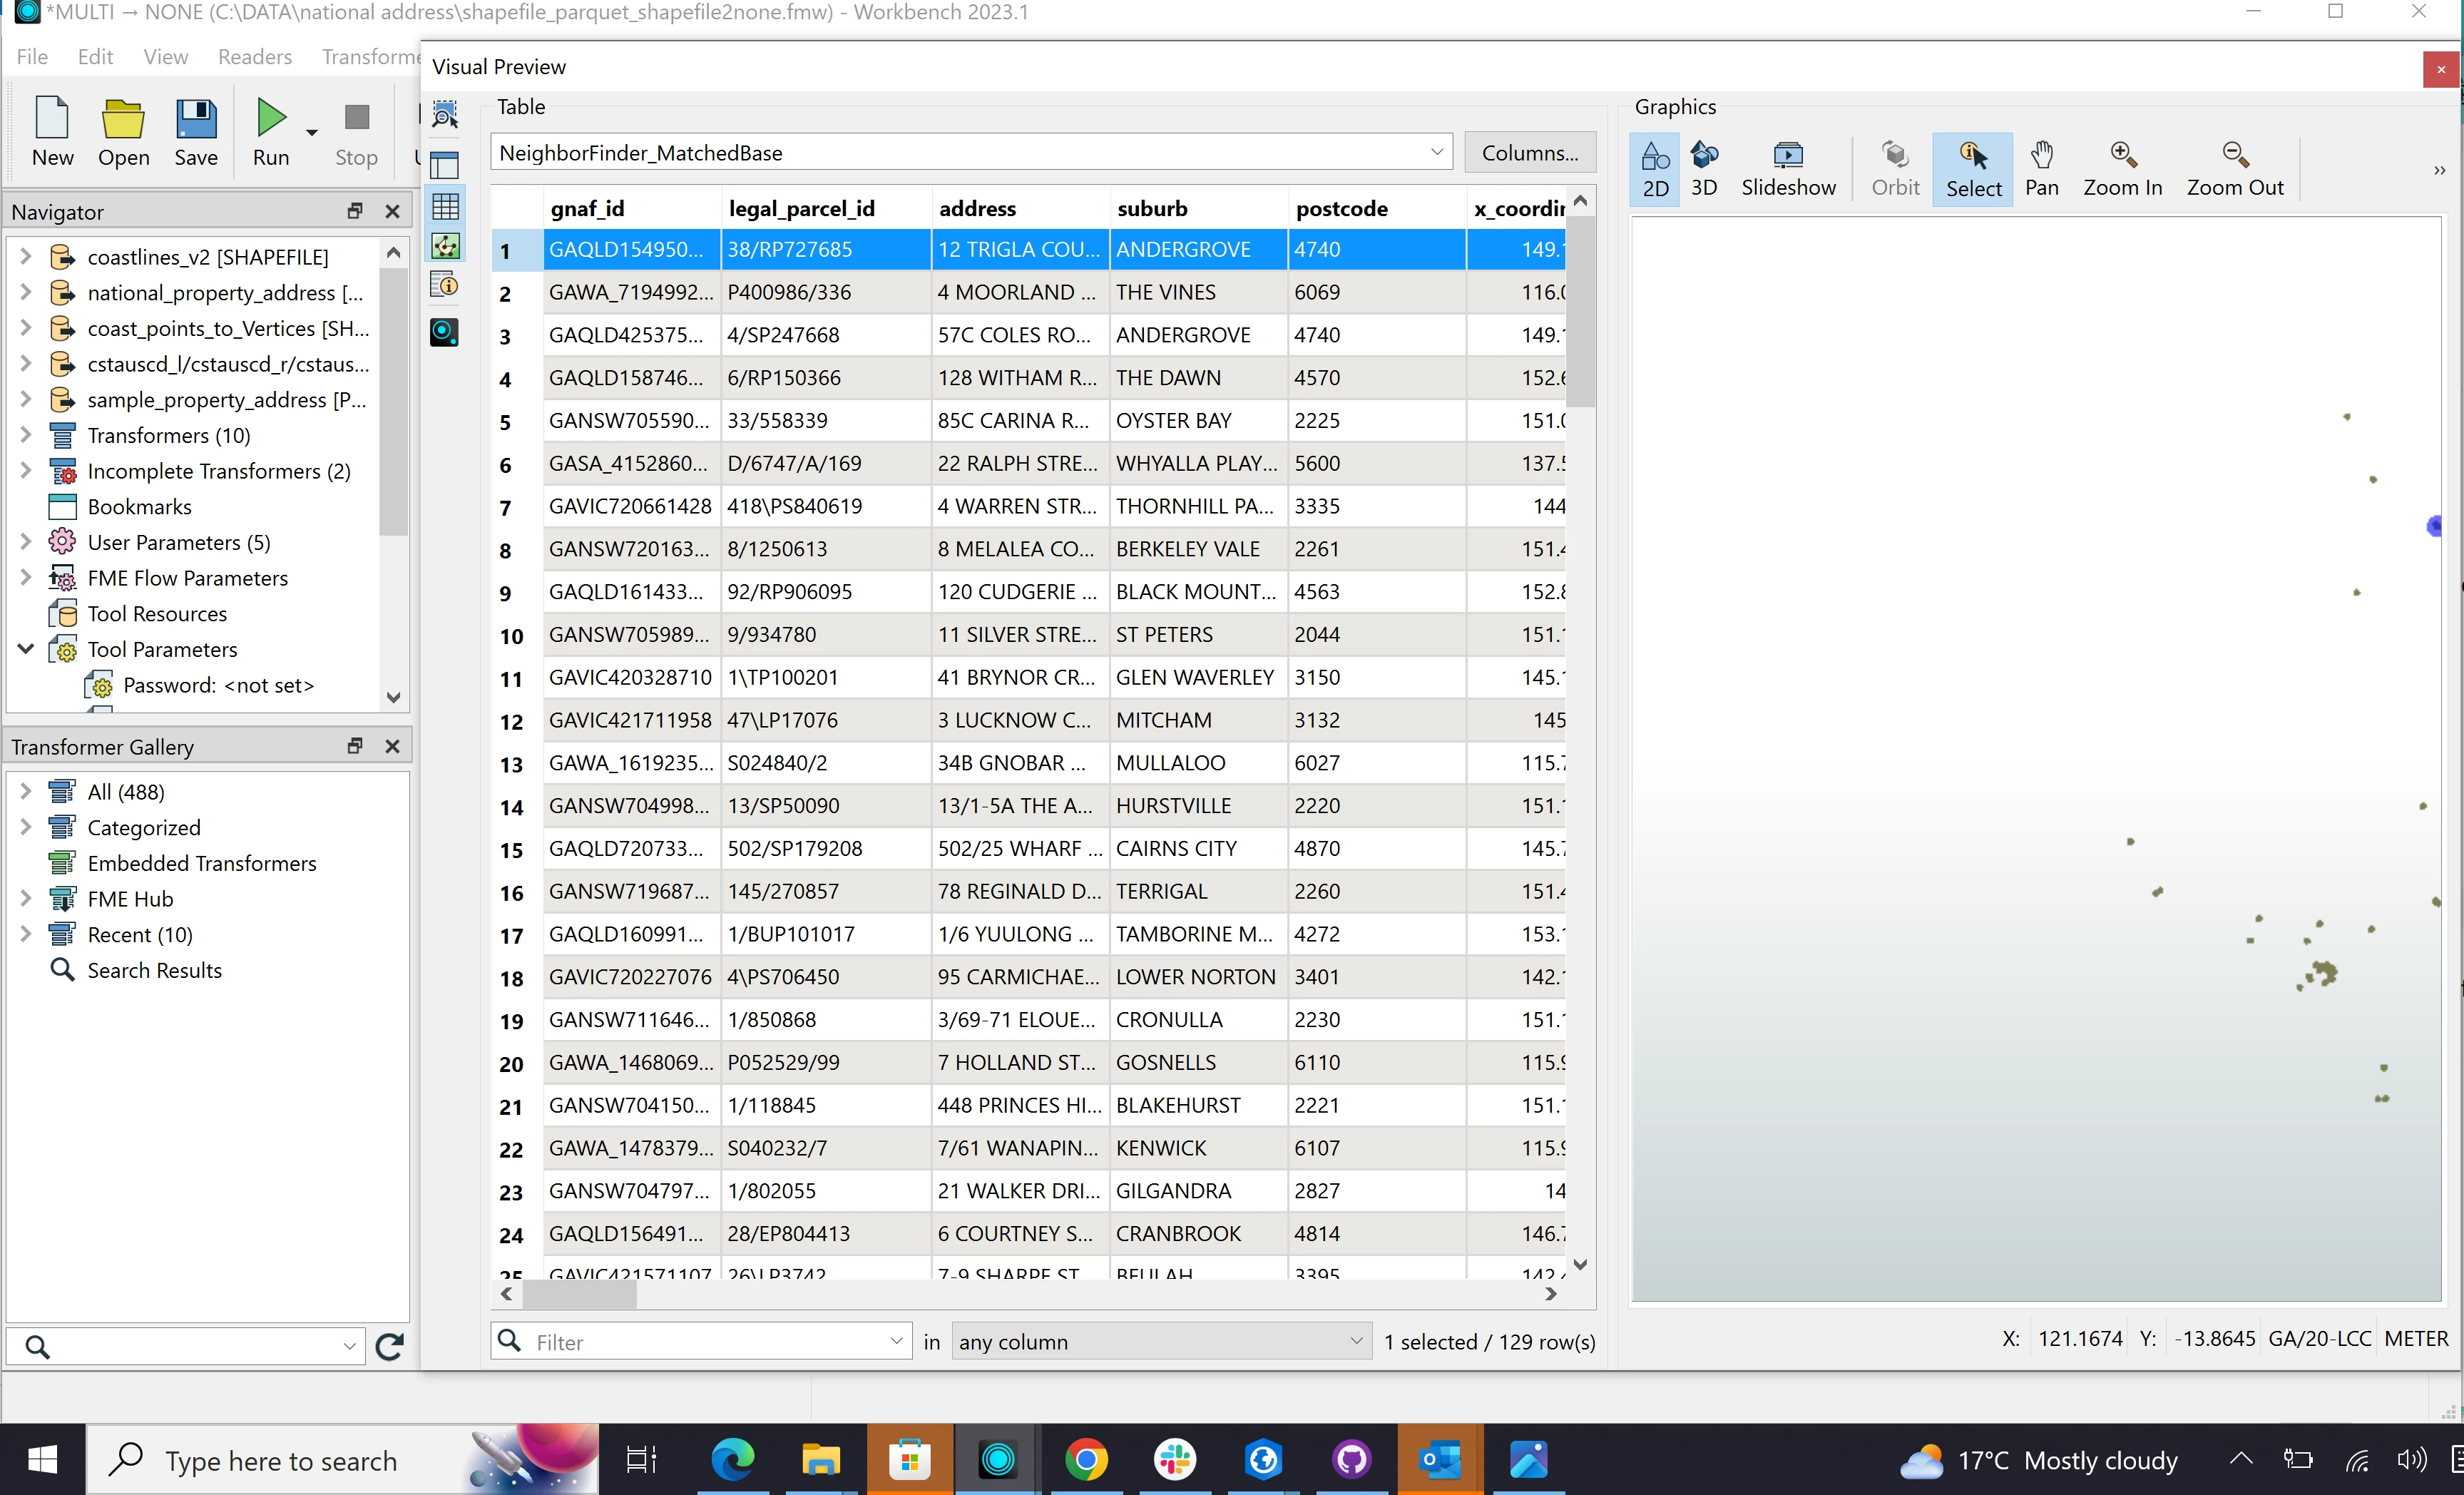Click the Filter text input field

coord(705,1341)
